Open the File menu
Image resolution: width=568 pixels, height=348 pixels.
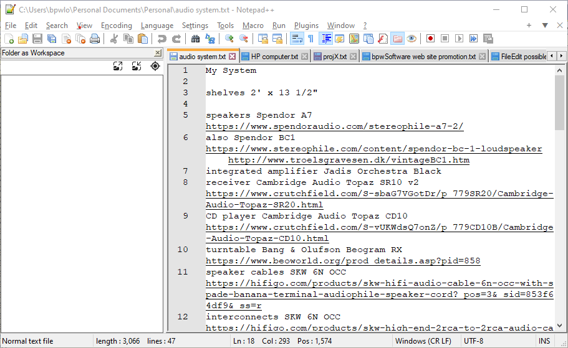tap(11, 26)
